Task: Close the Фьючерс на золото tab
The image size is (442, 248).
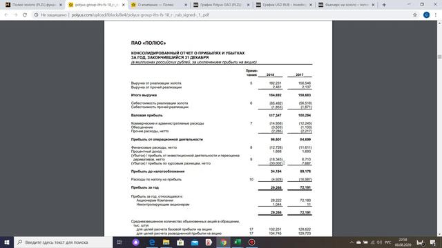Action: click(x=373, y=5)
